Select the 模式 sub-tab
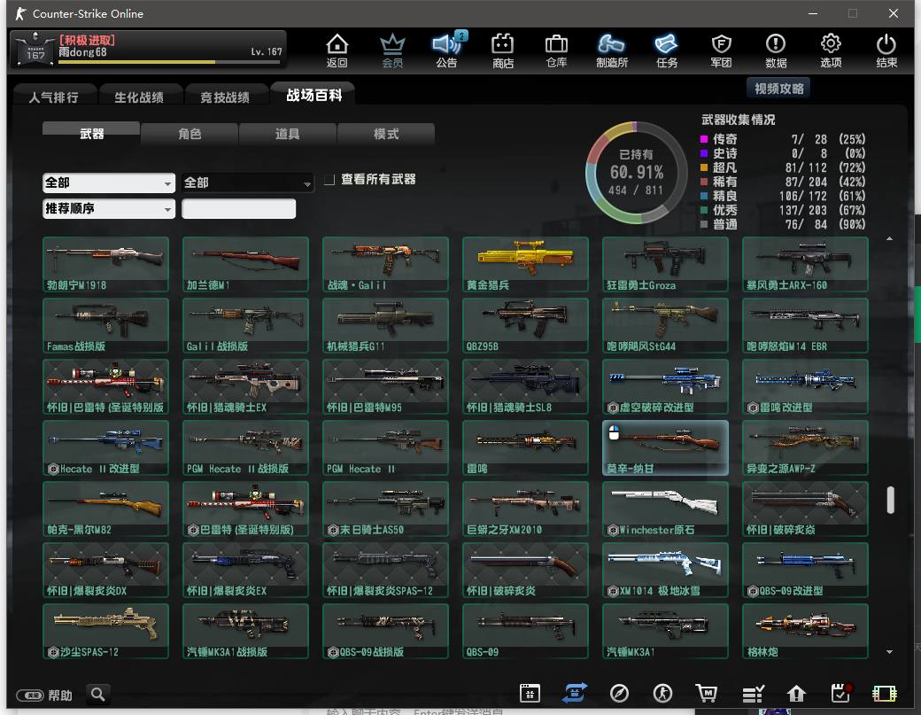Screen dimensions: 921x715 pyautogui.click(x=386, y=134)
